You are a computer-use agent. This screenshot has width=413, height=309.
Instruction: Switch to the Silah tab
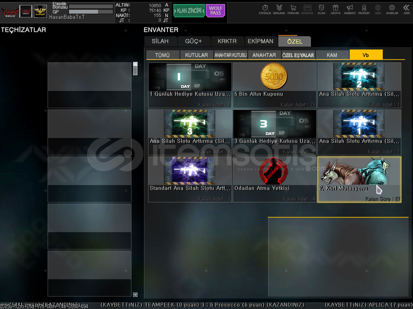161,41
